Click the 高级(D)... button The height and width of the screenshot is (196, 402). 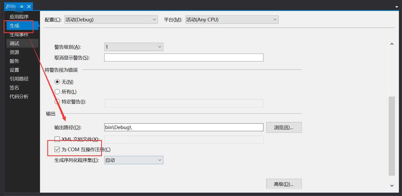click(284, 184)
